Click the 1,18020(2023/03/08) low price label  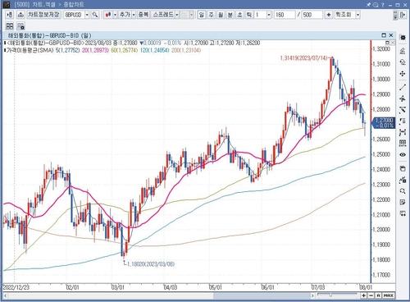click(x=151, y=264)
